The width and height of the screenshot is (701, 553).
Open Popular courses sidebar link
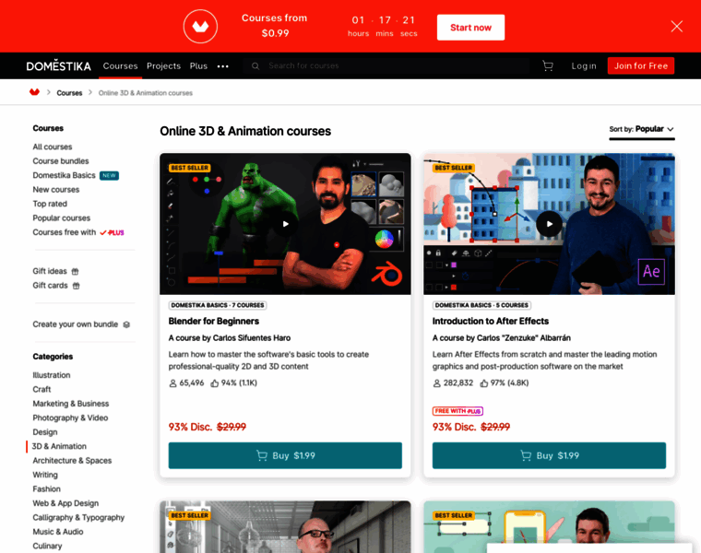click(61, 218)
